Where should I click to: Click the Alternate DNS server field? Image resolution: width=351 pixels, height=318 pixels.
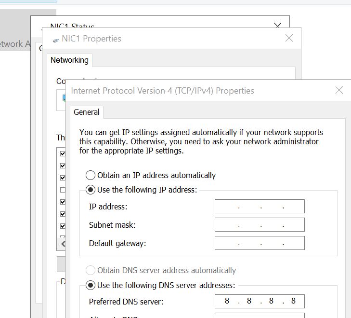point(260,315)
